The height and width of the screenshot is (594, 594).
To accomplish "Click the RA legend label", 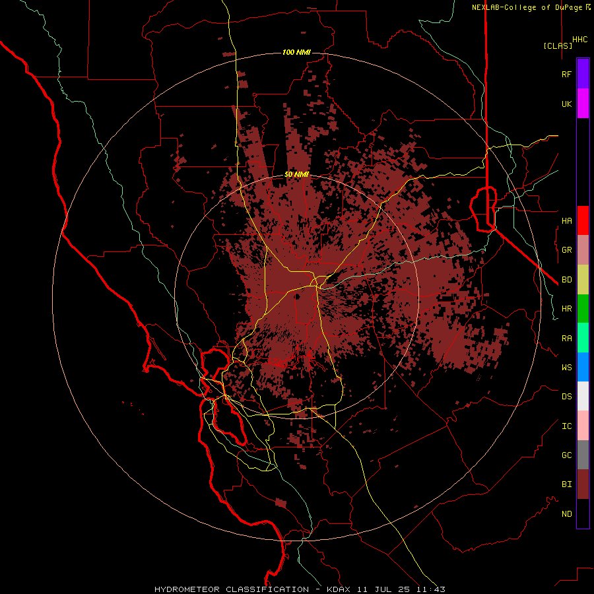I will (566, 339).
